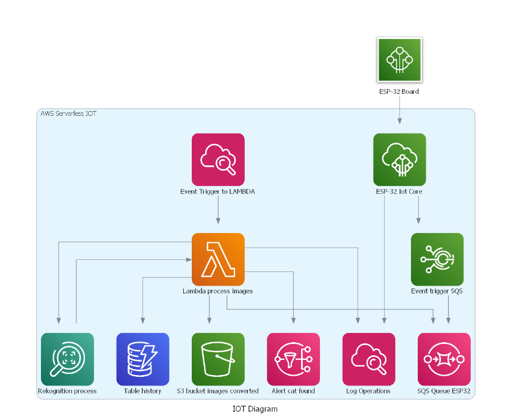Click the 'Lambda process images' label
Viewport: 513px width, 419px height.
pos(217,292)
